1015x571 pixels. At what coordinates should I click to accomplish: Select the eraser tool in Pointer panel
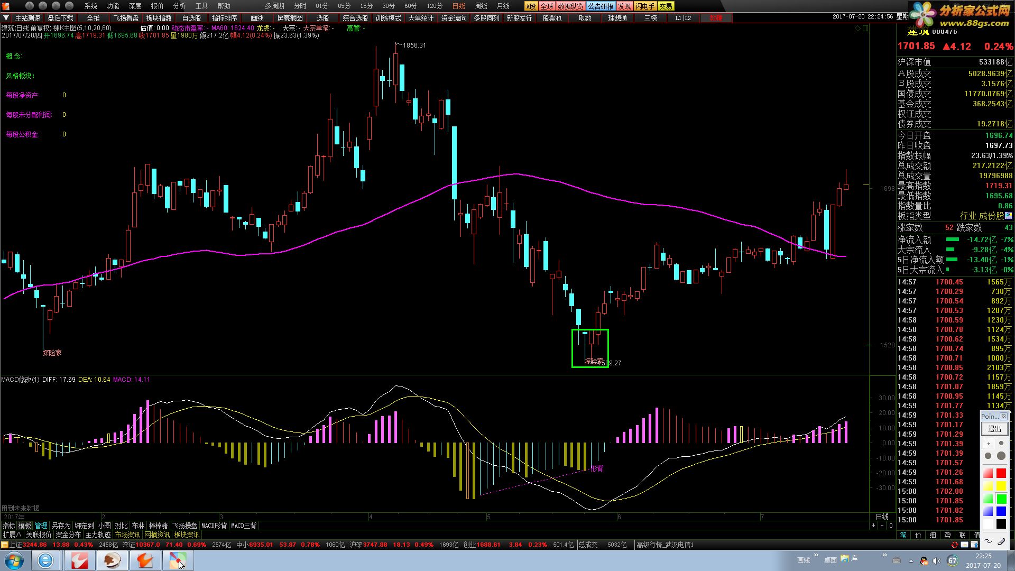point(1001,541)
